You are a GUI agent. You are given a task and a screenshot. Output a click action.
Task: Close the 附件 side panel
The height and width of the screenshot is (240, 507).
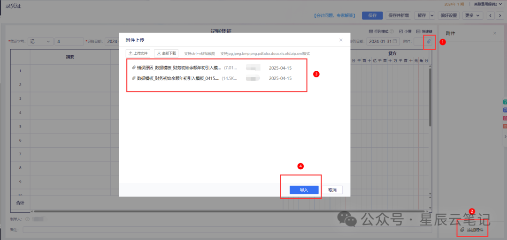coord(494,33)
